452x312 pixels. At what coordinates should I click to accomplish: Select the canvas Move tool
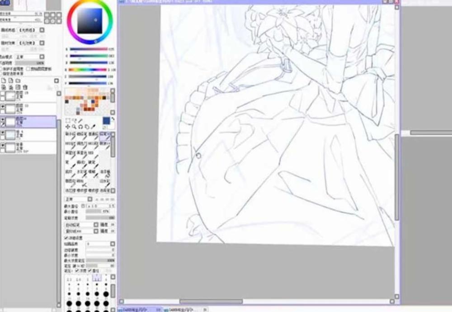pos(67,127)
